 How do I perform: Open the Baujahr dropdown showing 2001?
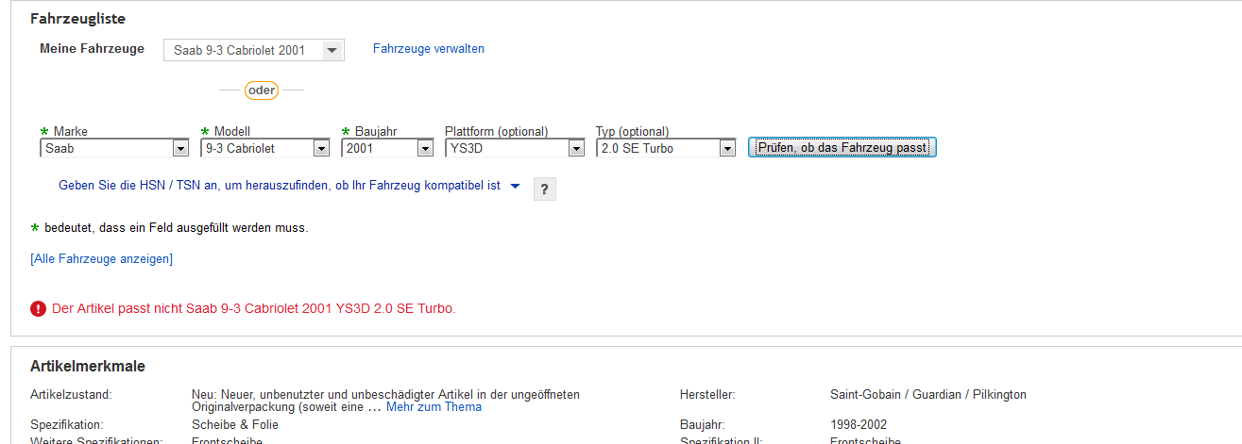click(x=387, y=148)
